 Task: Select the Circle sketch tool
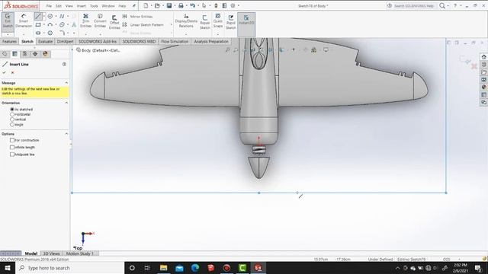click(50, 16)
